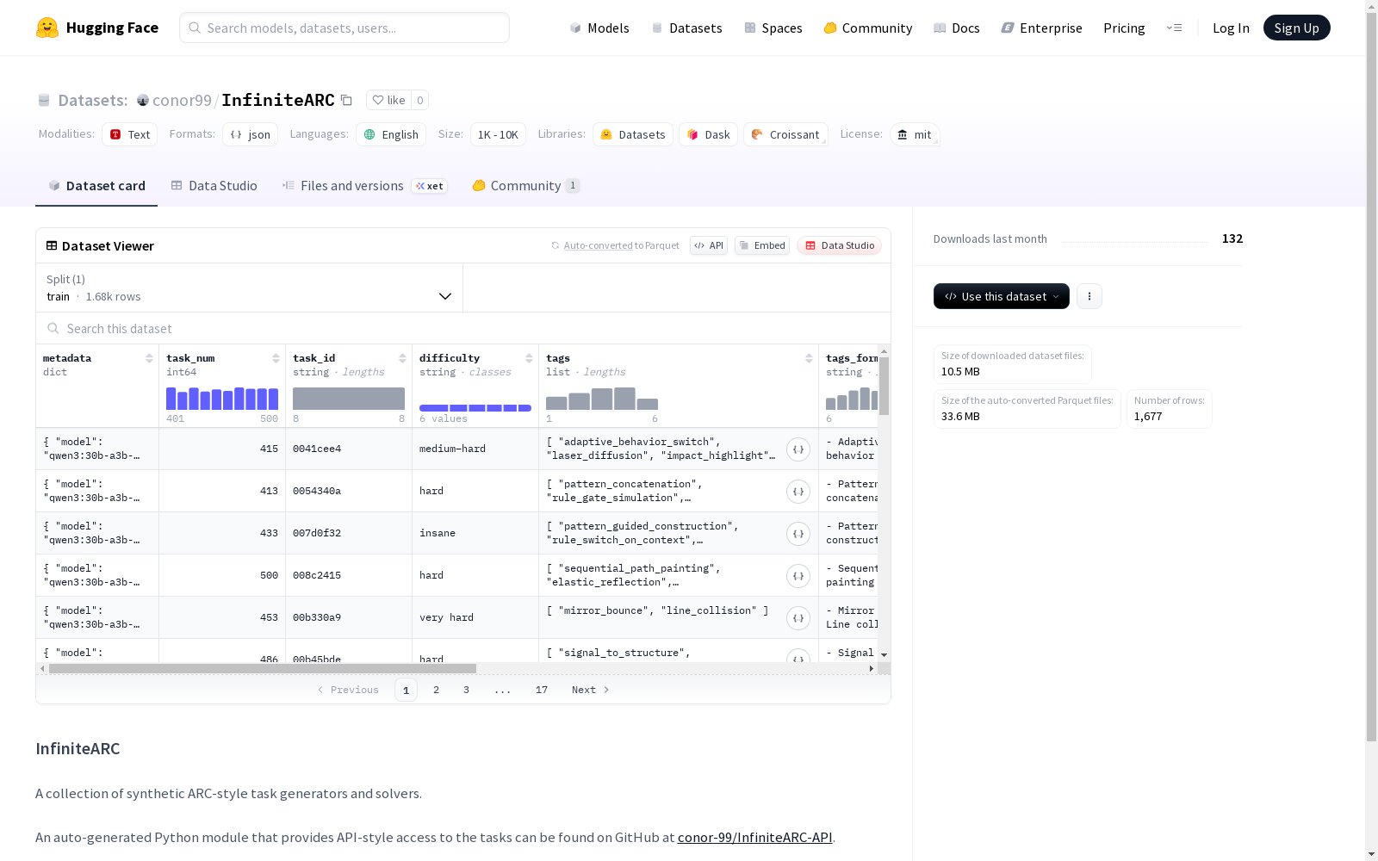Select the json format tag
Image resolution: width=1378 pixels, height=861 pixels.
point(251,134)
